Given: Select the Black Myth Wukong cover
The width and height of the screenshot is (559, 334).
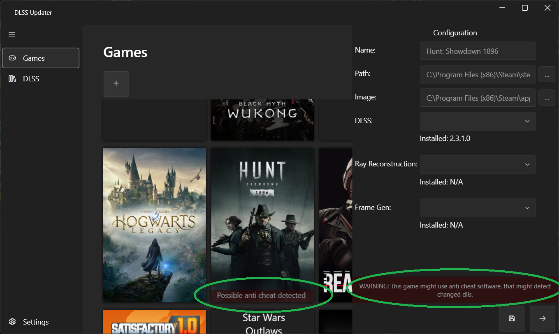Looking at the screenshot, I should click(262, 120).
